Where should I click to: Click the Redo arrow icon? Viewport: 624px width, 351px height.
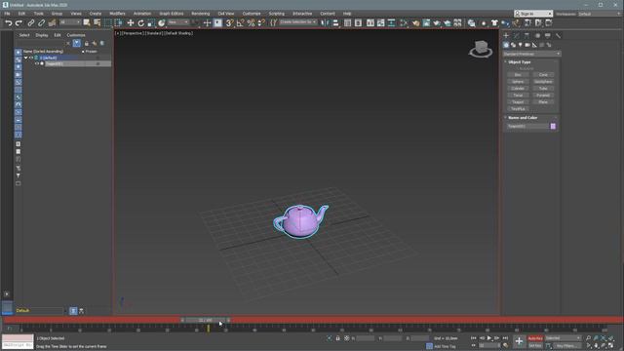(19, 23)
